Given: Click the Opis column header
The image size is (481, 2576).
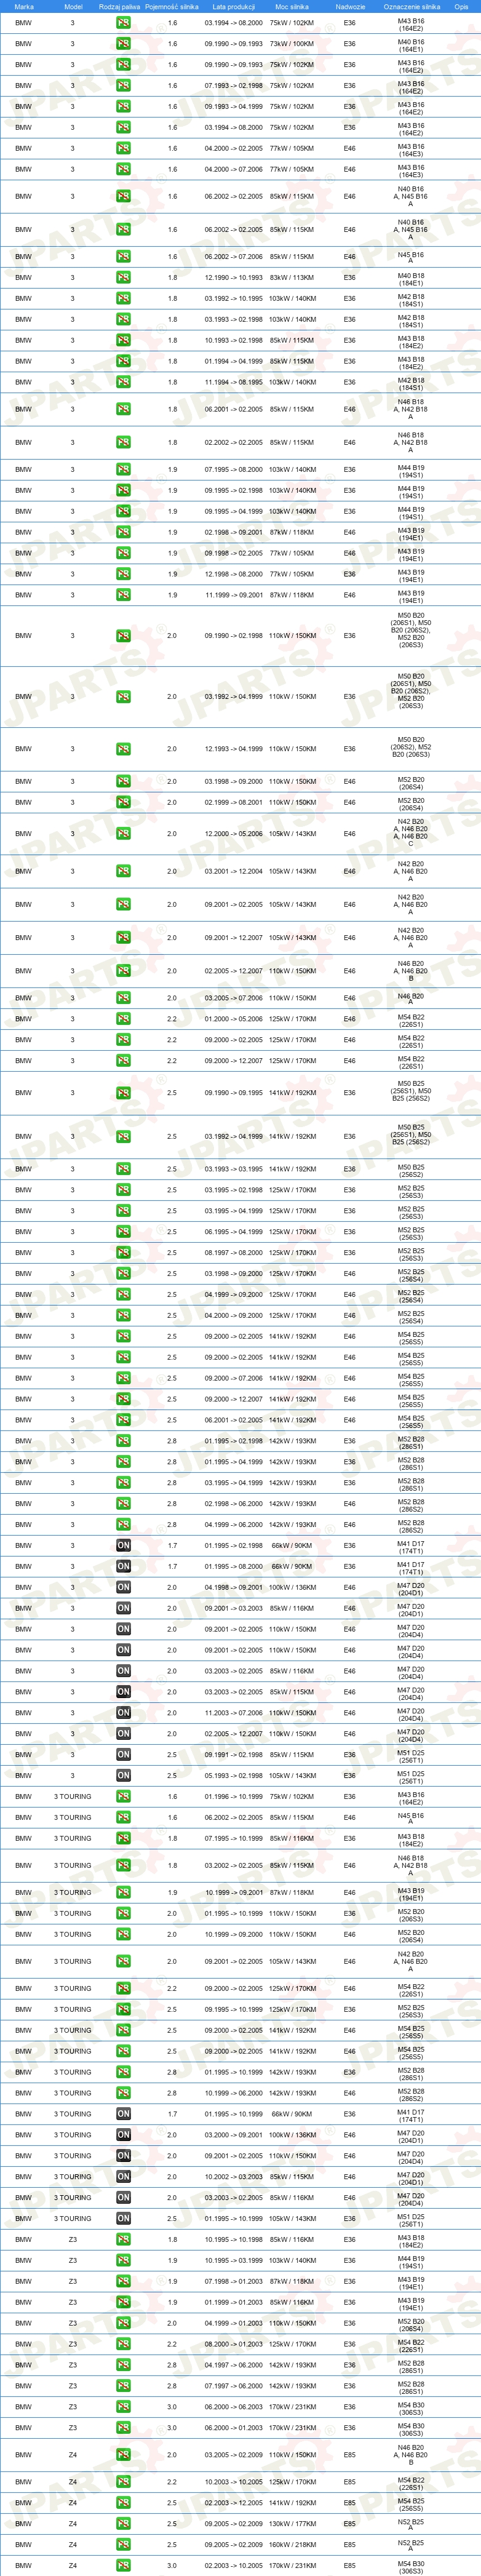Looking at the screenshot, I should coord(461,6).
